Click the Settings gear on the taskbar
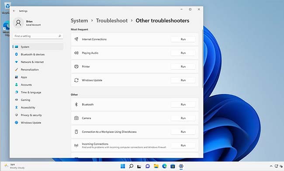 [181, 166]
